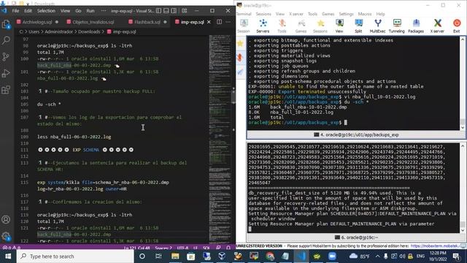The image size is (467, 263).
Task: Open the MobaXterm Settings menu
Action: 346,14
